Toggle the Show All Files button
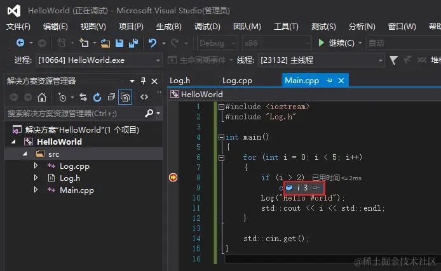 (x=125, y=97)
